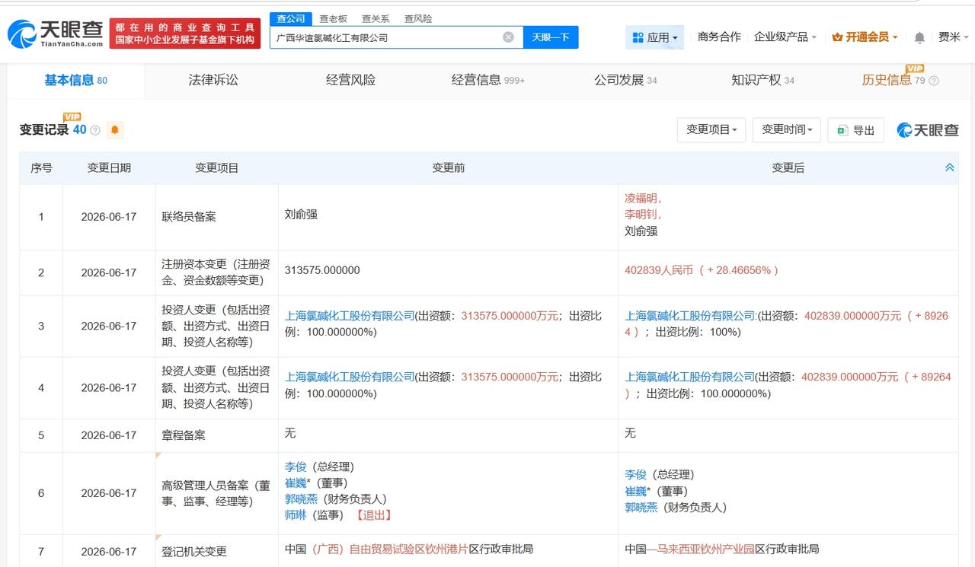Open 崔巍 profile link in 变更前 column
The width and height of the screenshot is (975, 567).
pos(296,483)
